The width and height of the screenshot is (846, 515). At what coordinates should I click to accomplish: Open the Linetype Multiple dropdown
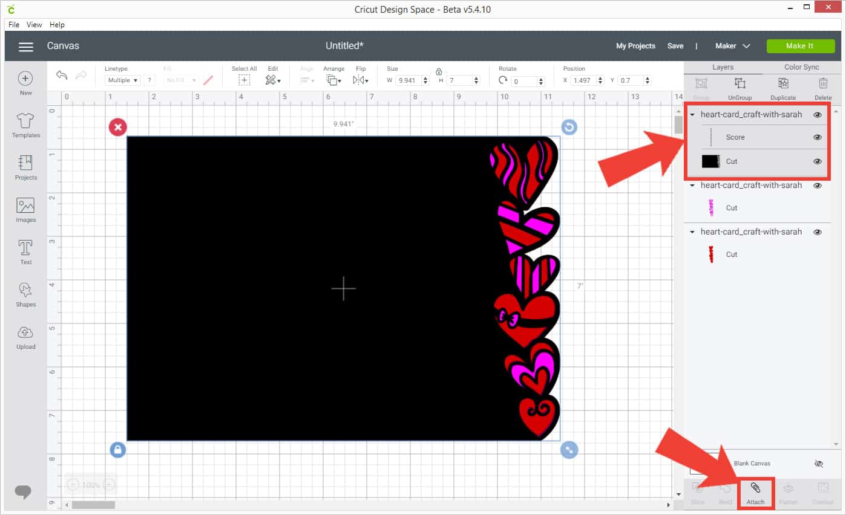tap(123, 80)
